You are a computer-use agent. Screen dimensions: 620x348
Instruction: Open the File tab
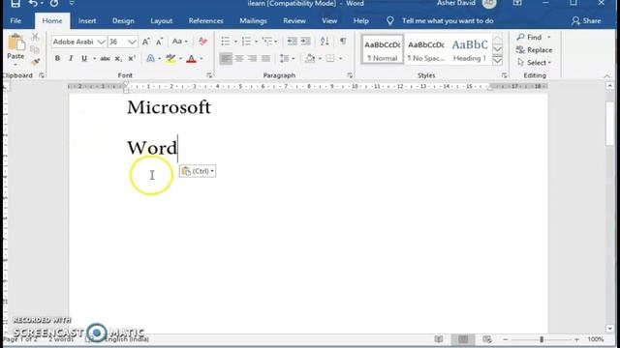point(15,21)
